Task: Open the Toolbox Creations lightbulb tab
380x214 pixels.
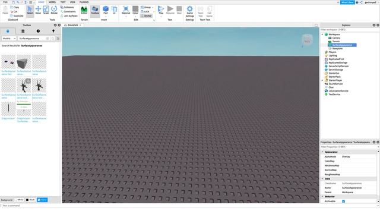Action: point(53,31)
